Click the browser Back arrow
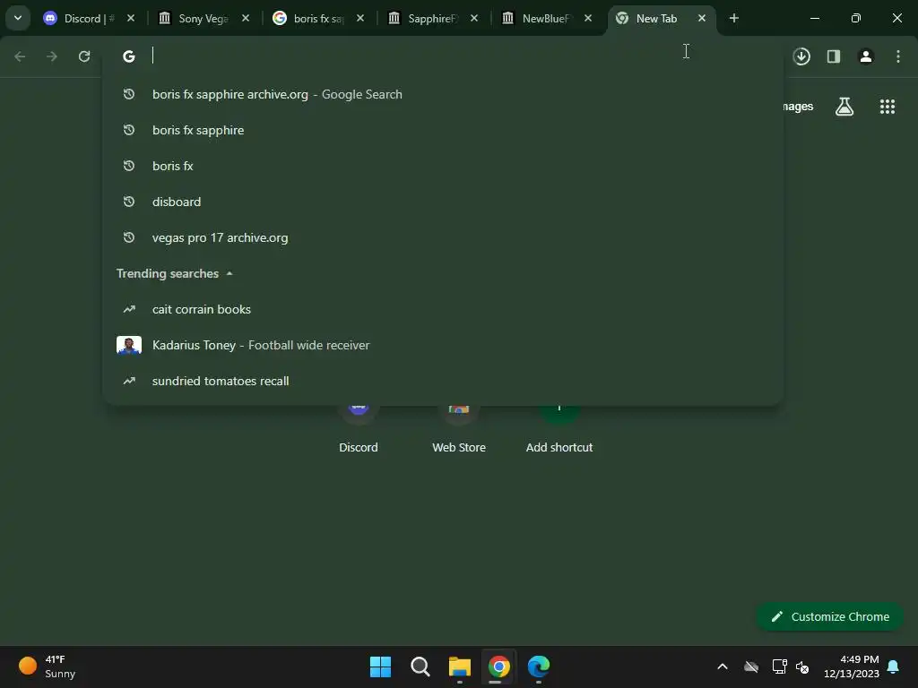 [x=20, y=56]
